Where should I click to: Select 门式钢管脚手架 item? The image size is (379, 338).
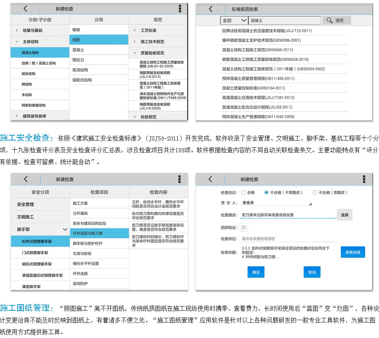point(40,253)
